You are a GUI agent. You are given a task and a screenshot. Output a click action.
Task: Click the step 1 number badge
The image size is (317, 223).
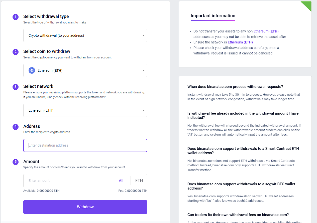point(16,17)
